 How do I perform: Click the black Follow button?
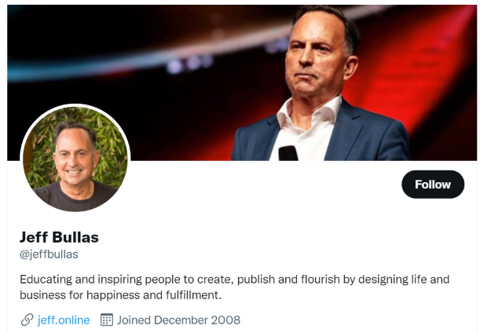click(x=433, y=185)
